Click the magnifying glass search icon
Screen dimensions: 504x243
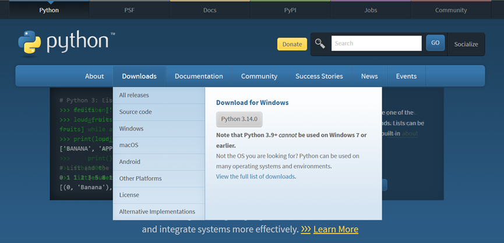tap(320, 43)
